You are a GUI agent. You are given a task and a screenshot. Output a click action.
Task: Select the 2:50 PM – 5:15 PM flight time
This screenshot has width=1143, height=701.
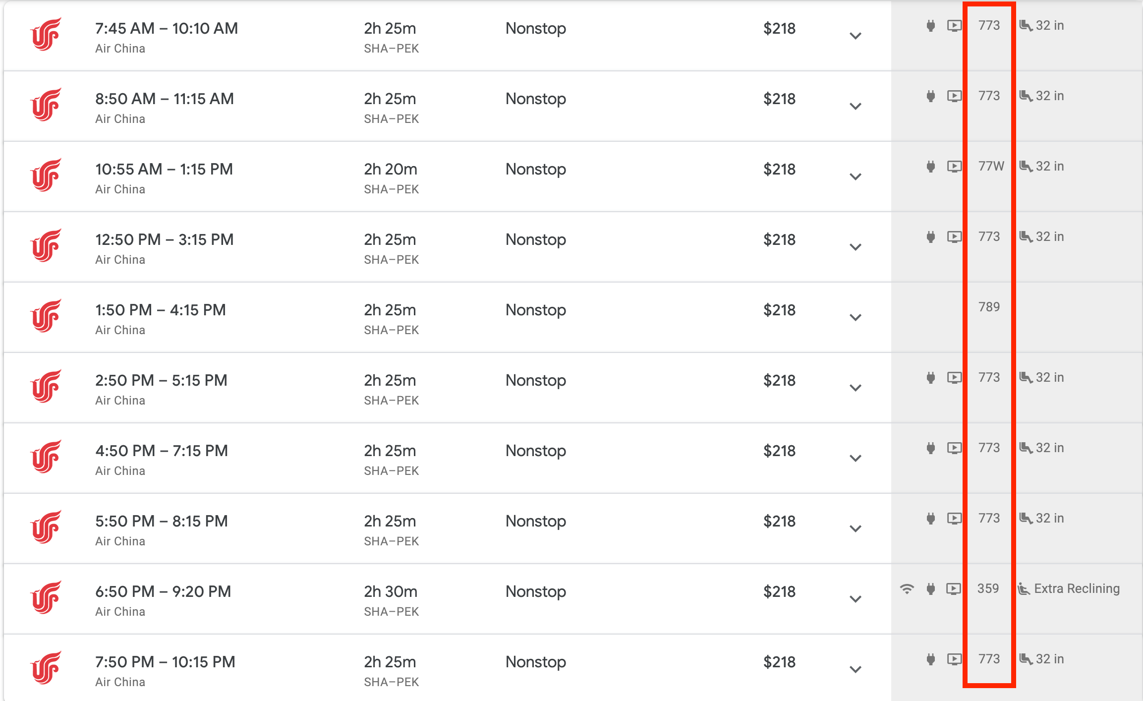pyautogui.click(x=161, y=381)
